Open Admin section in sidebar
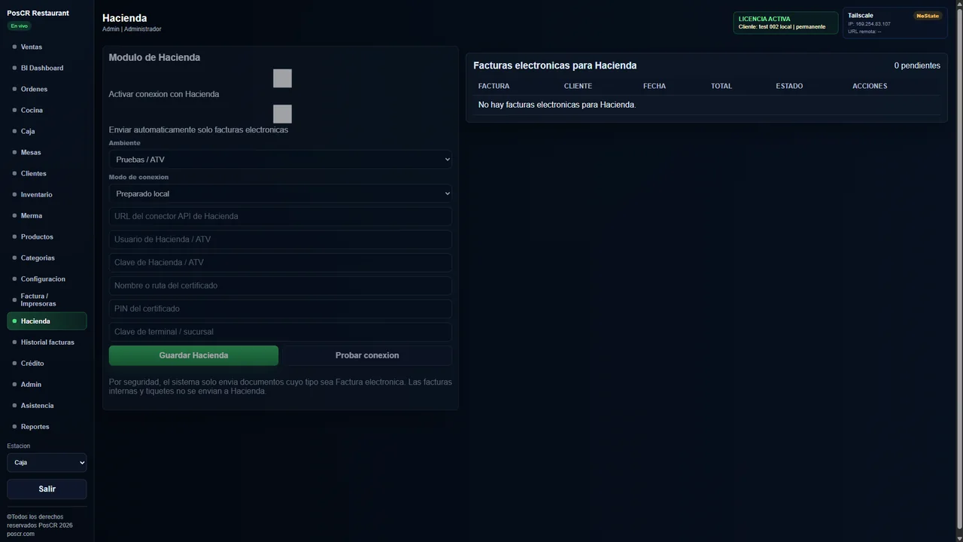 click(x=47, y=384)
